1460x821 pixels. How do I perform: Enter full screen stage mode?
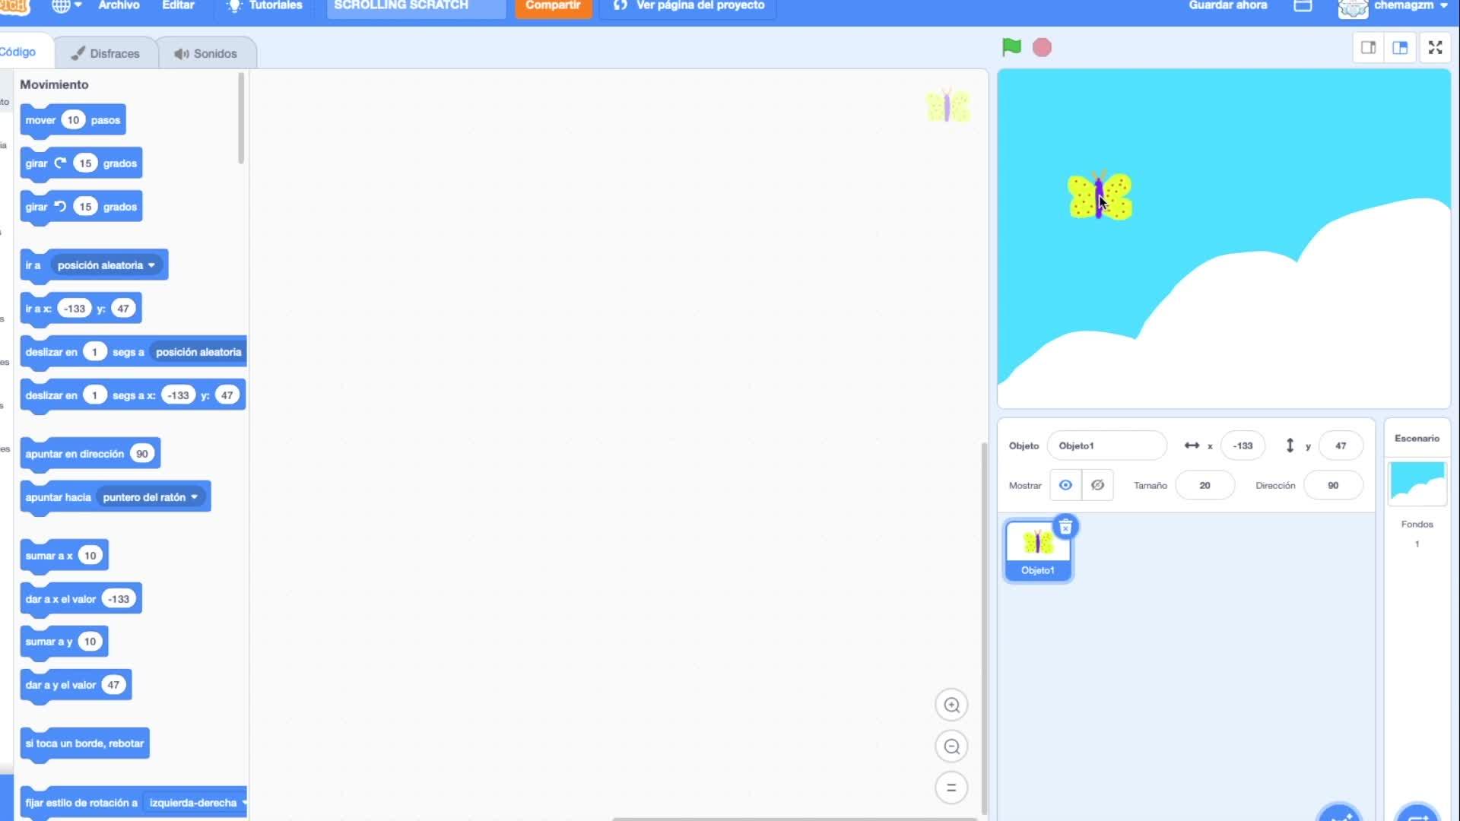pyautogui.click(x=1435, y=48)
